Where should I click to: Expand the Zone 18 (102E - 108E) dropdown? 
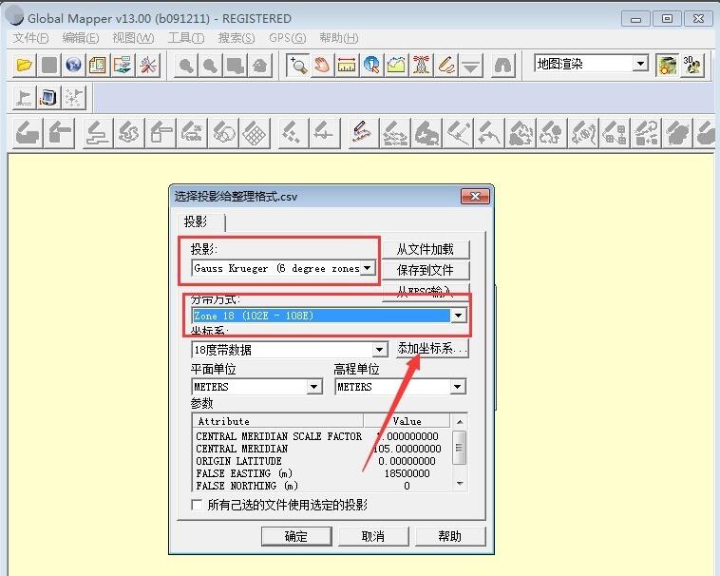458,316
